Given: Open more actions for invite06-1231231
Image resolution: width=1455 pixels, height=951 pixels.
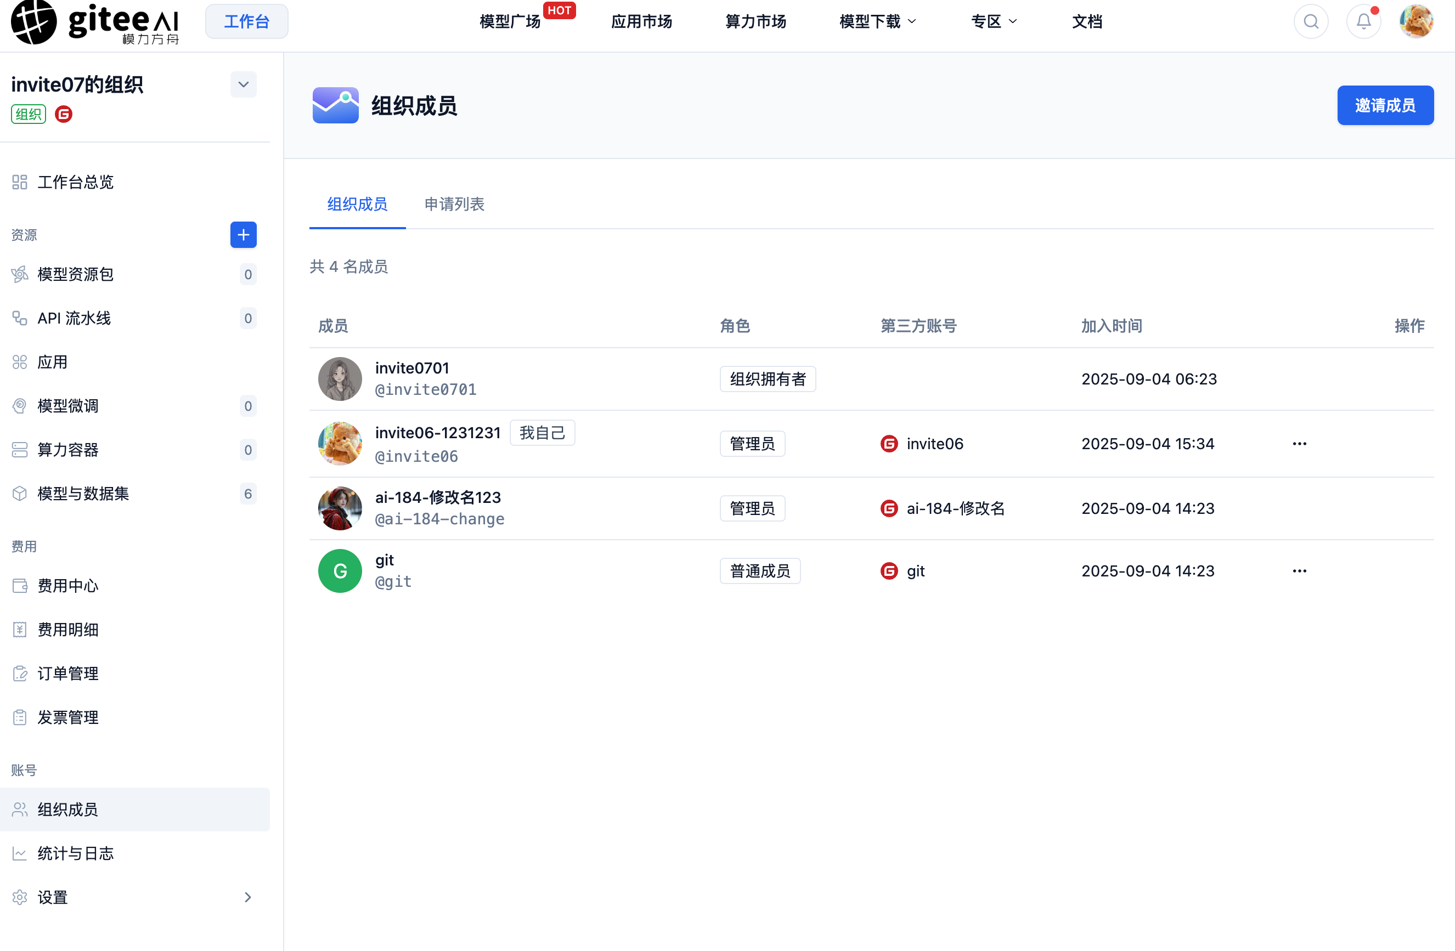Looking at the screenshot, I should [x=1299, y=444].
